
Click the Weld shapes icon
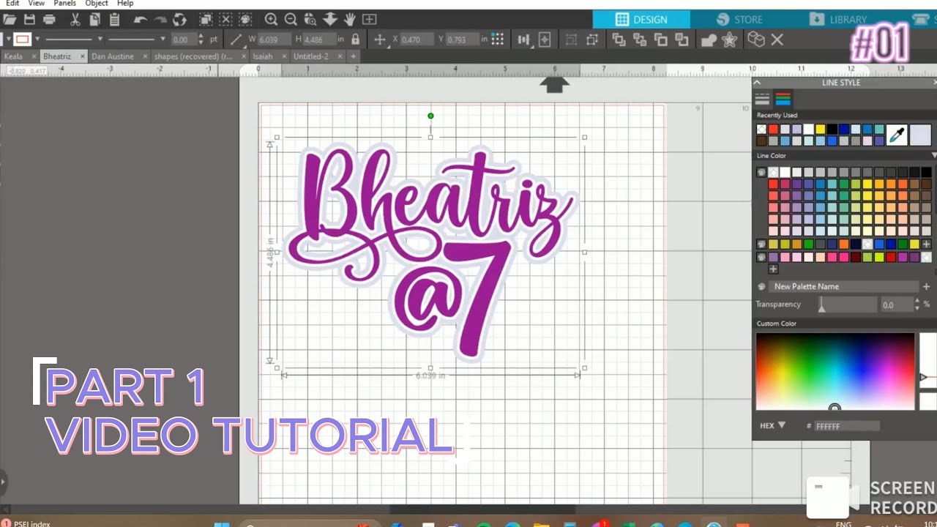[x=709, y=40]
